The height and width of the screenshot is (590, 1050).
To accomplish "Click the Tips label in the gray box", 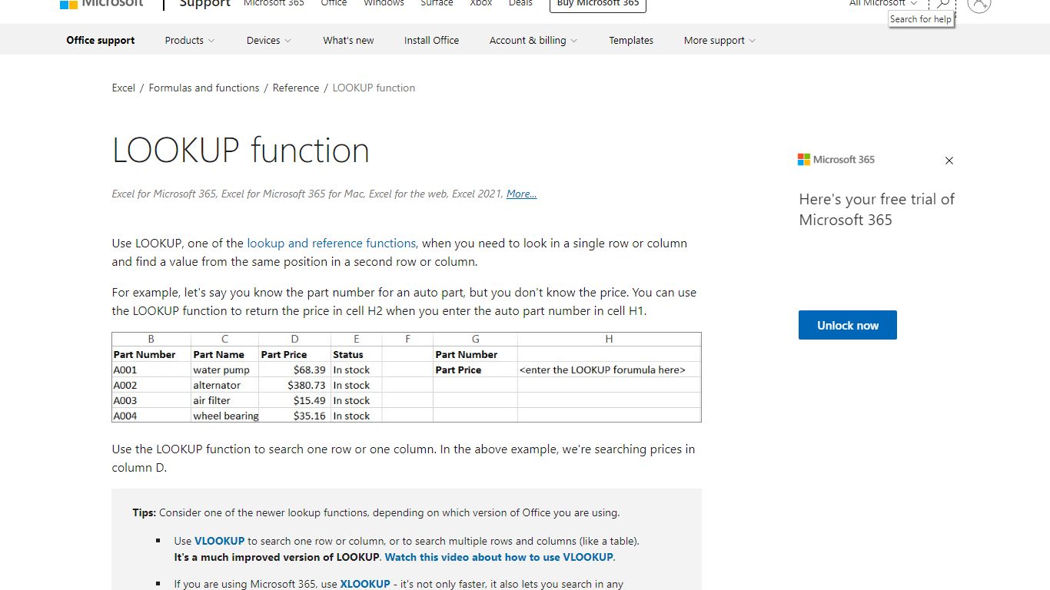I will [145, 512].
